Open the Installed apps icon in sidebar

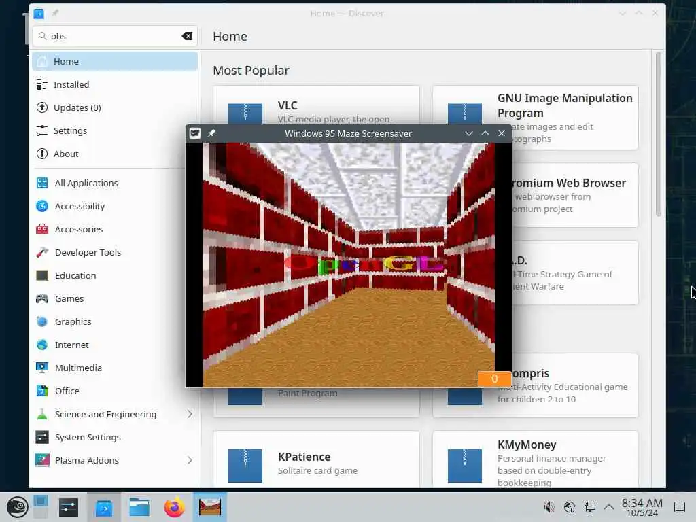click(41, 84)
